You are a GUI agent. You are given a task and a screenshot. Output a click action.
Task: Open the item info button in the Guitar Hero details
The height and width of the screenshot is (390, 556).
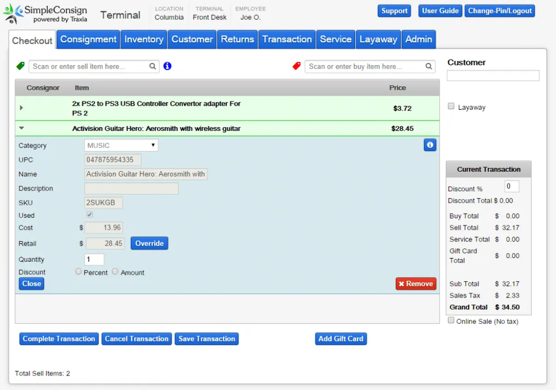coord(430,145)
